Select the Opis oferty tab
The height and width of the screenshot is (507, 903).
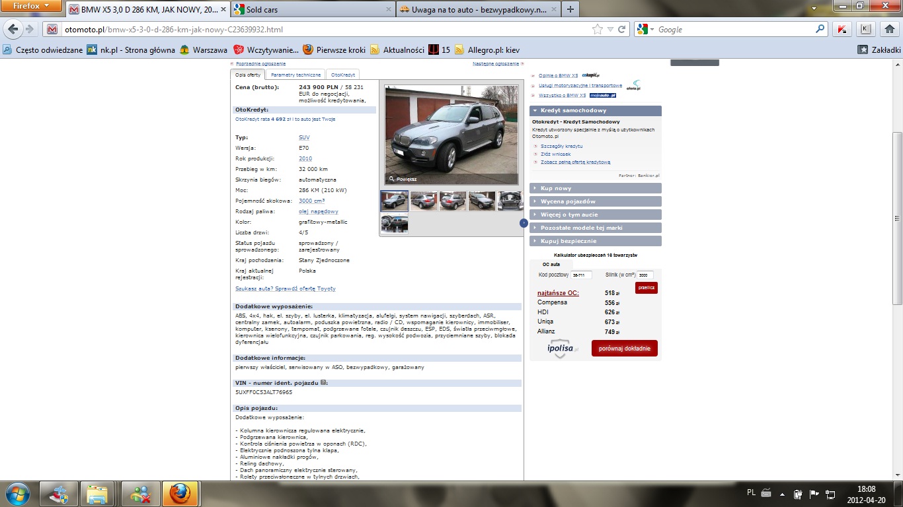249,75
